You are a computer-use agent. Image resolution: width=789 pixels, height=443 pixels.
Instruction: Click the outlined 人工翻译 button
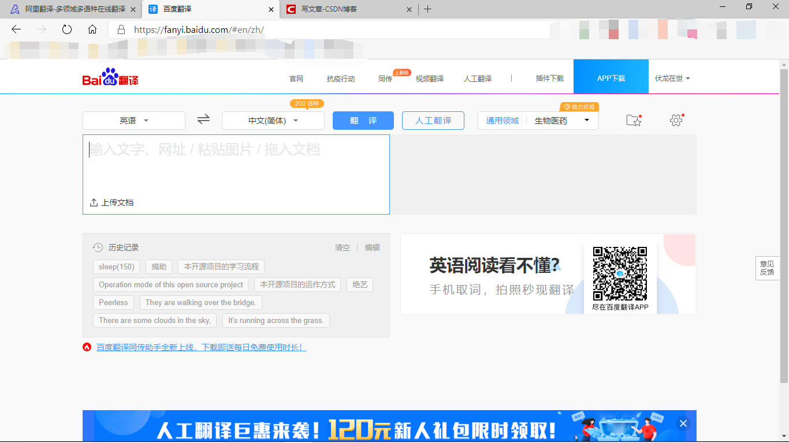click(433, 121)
